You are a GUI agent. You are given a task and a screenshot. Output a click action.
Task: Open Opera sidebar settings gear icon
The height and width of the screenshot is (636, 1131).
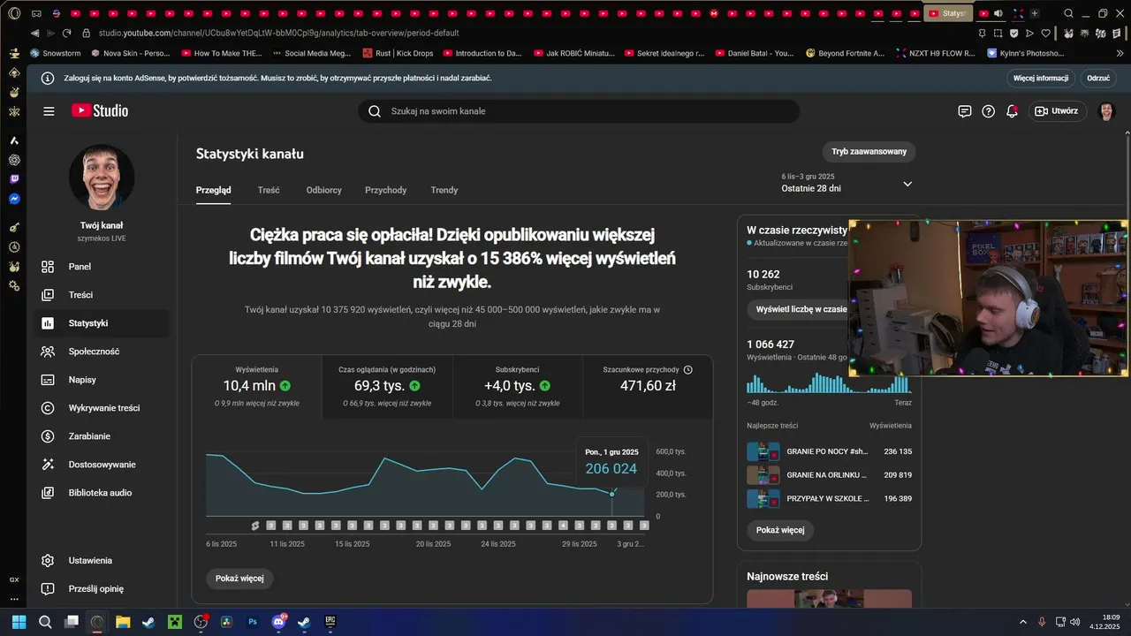coord(14,285)
